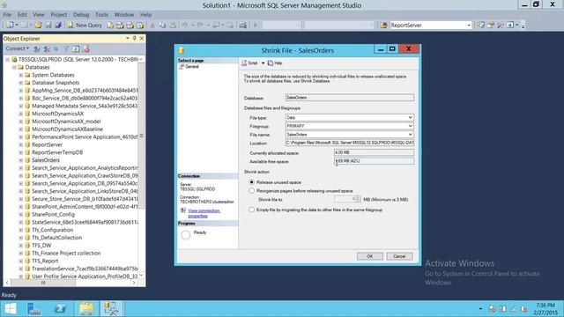Click the Properties Window icon in the toolbar

(x=491, y=26)
